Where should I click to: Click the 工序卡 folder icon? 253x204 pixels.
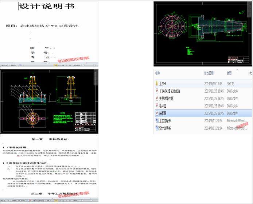157,84
